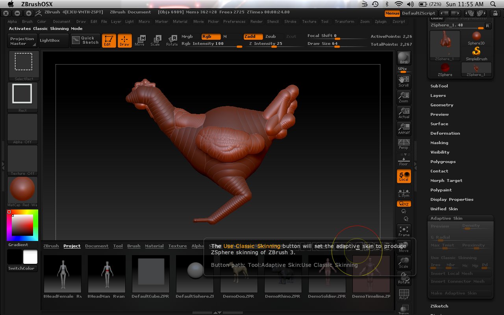Adjust the Z Intensity slider
The image size is (504, 315).
click(x=269, y=44)
